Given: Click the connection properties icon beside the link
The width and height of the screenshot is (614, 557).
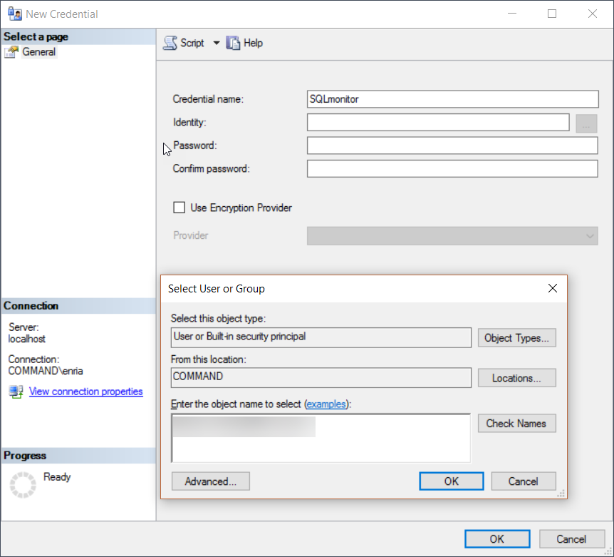Looking at the screenshot, I should tap(16, 391).
